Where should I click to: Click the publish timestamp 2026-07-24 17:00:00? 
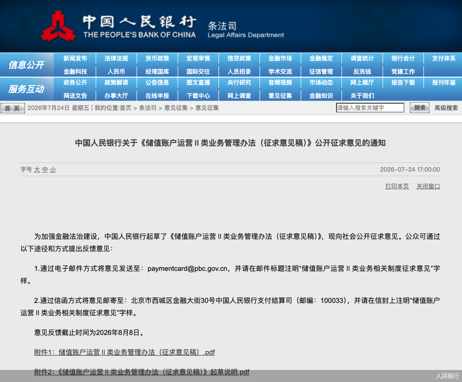coord(410,170)
